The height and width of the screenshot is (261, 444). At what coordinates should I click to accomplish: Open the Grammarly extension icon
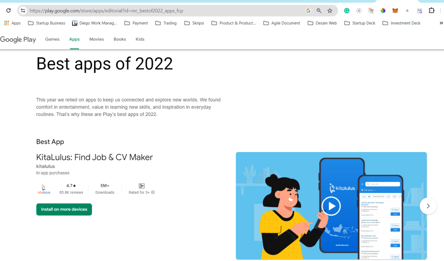[347, 10]
